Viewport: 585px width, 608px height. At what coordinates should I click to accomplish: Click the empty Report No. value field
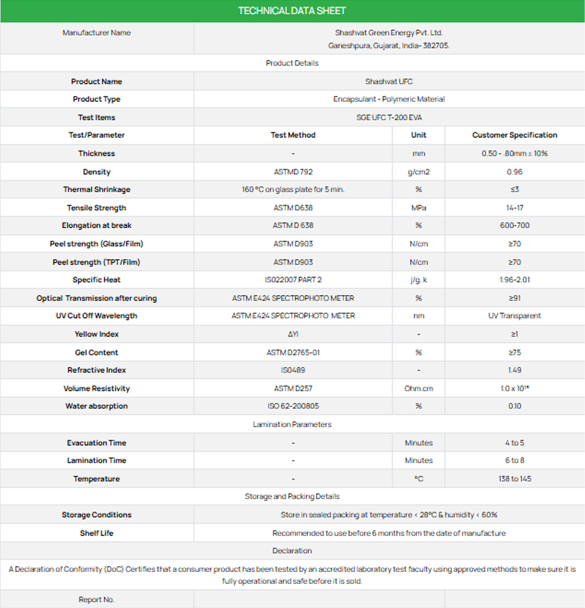pos(319,600)
